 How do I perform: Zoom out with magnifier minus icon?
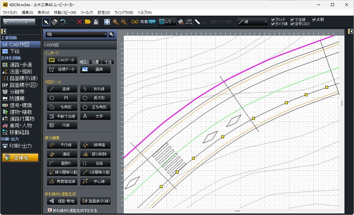(124, 22)
